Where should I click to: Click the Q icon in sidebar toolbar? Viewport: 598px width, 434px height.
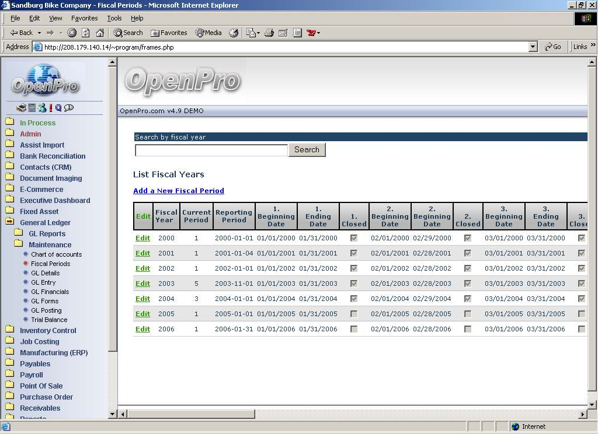[x=58, y=108]
